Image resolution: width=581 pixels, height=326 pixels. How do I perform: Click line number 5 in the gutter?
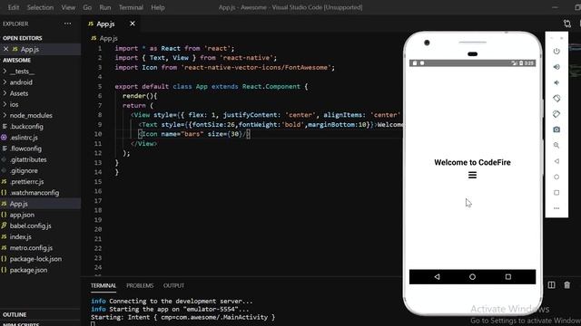[x=100, y=87]
